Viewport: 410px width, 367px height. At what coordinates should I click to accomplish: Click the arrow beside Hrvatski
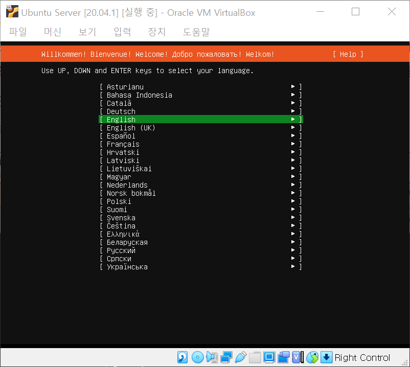(293, 152)
